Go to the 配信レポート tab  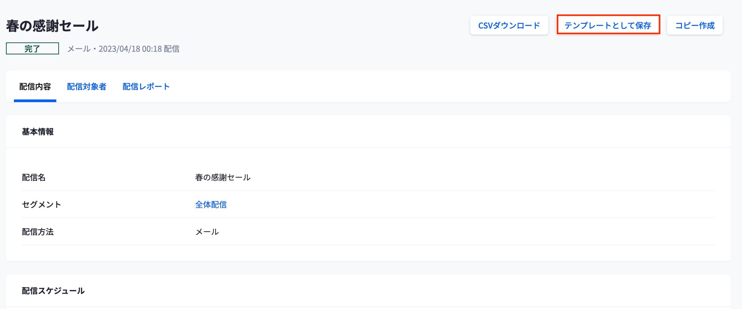point(146,87)
